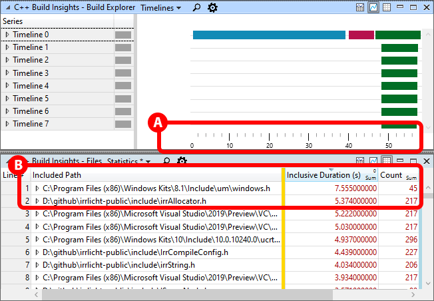Expand Timeline 1 series
The image size is (434, 301).
[x=7, y=47]
